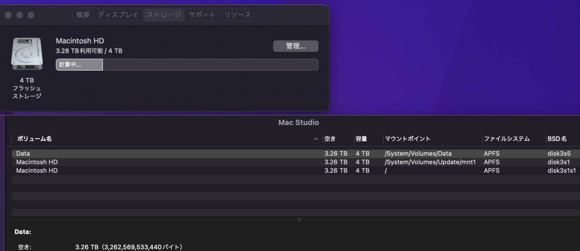The width and height of the screenshot is (580, 251).
Task: Minimize the About This Mac window
Action: tap(20, 15)
